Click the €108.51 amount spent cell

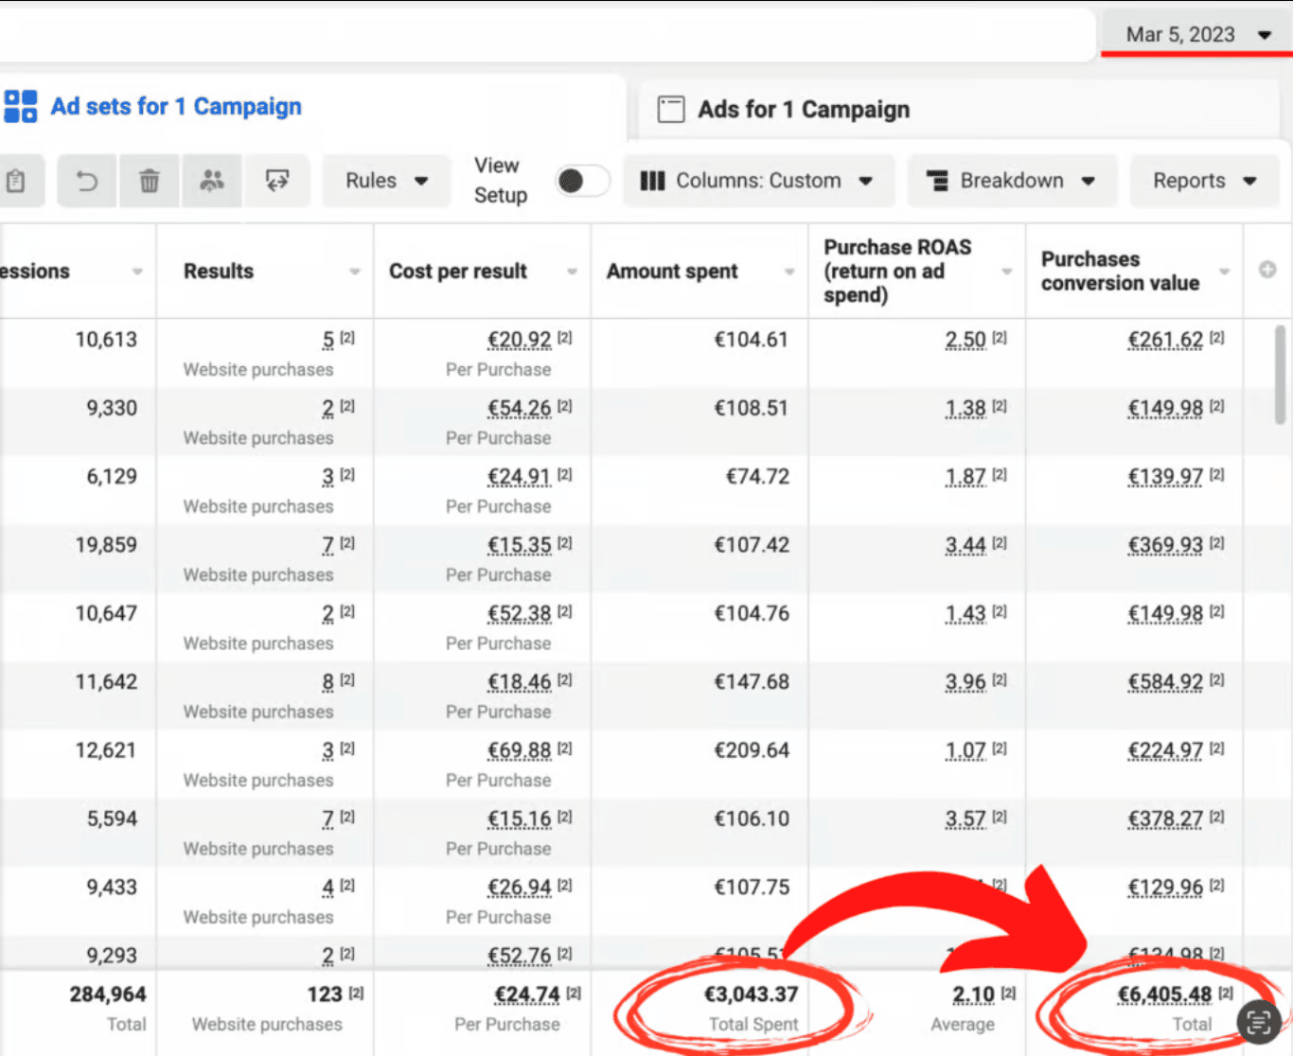coord(752,409)
